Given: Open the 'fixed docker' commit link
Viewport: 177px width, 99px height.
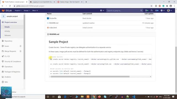Looking at the screenshot, I should [87, 18].
